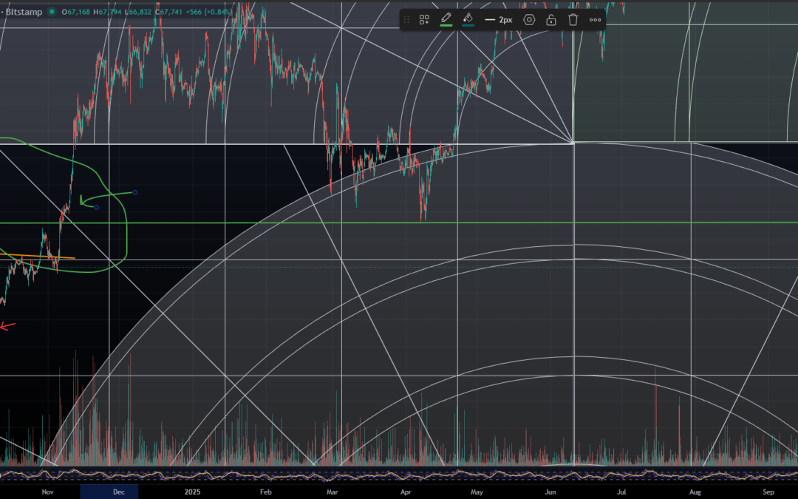Click the +0.84% change value
This screenshot has width=798, height=499.
219,12
